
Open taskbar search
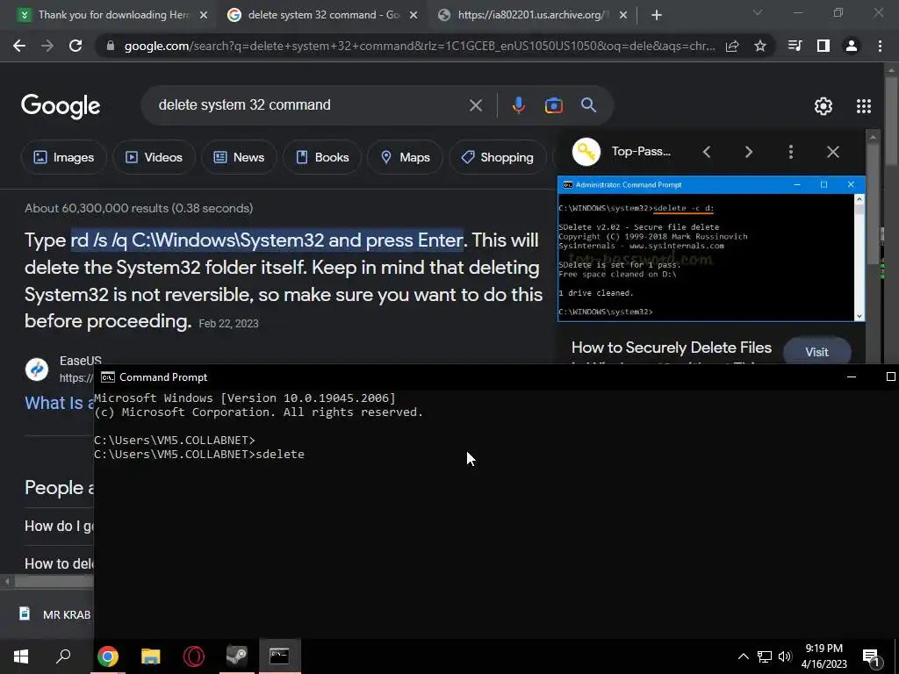(63, 656)
